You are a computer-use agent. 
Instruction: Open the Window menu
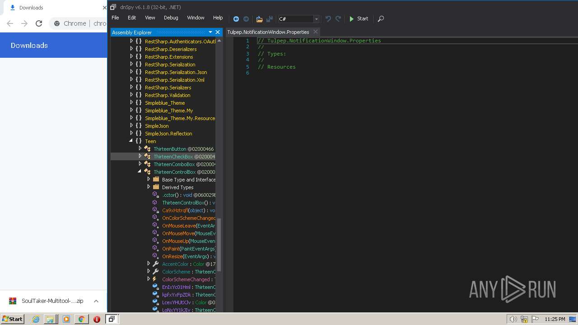point(196,18)
